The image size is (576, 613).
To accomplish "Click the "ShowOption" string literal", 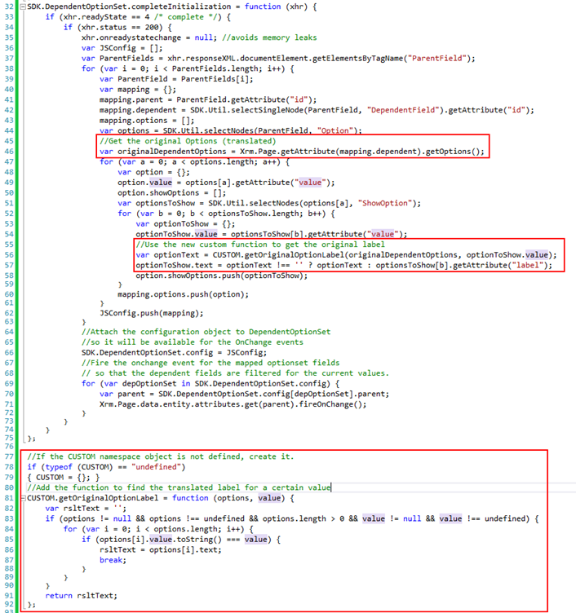I will tap(385, 203).
